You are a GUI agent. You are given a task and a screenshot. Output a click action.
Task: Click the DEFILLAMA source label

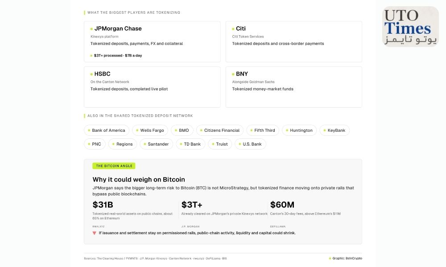[277, 227]
